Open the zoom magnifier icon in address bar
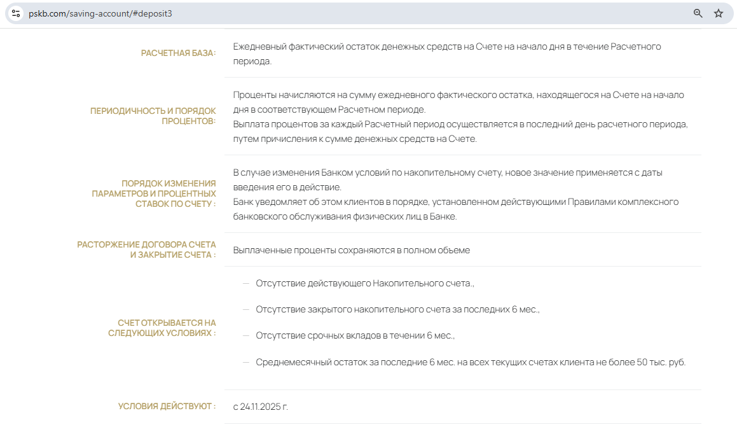 pos(698,13)
